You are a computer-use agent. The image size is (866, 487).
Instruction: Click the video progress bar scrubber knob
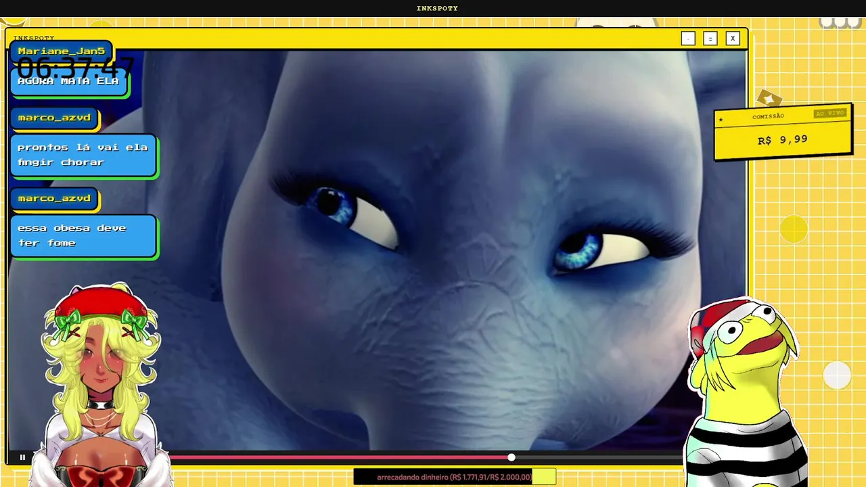click(x=511, y=458)
